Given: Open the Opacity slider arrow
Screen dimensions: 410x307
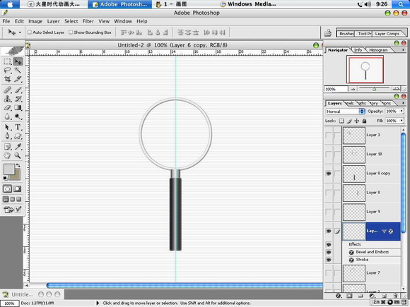Looking at the screenshot, I should [x=402, y=112].
